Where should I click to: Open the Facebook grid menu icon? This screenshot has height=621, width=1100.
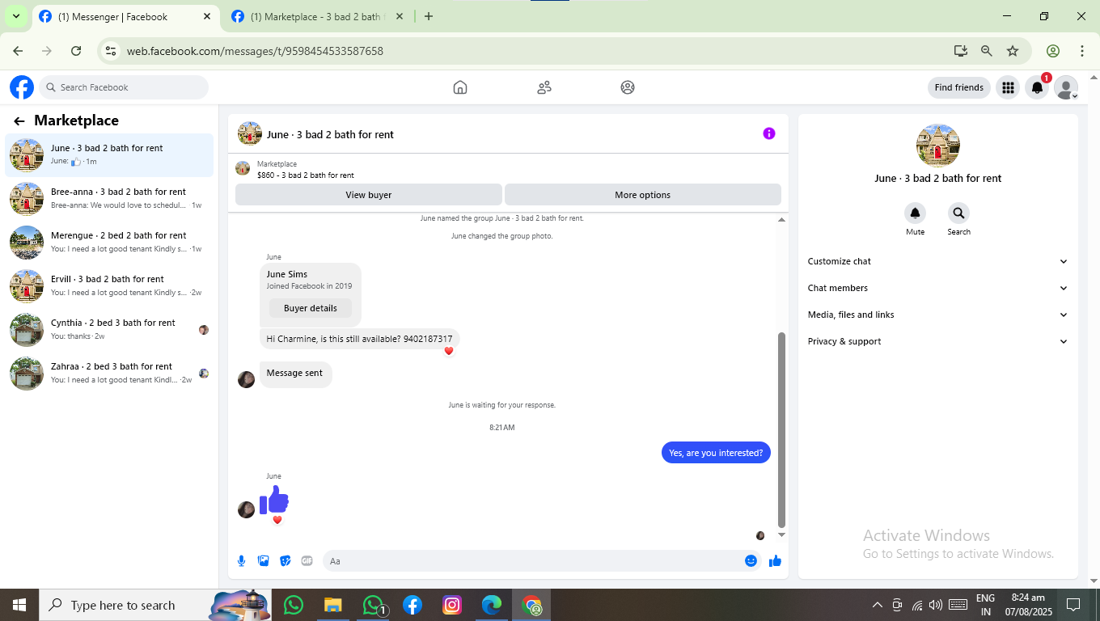tap(1008, 87)
